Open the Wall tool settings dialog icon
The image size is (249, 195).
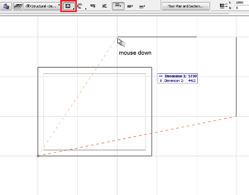(6, 6)
